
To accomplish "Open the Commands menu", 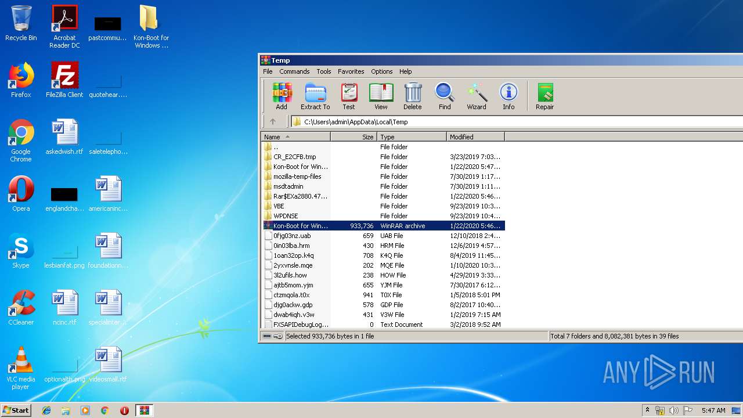I will pyautogui.click(x=294, y=71).
